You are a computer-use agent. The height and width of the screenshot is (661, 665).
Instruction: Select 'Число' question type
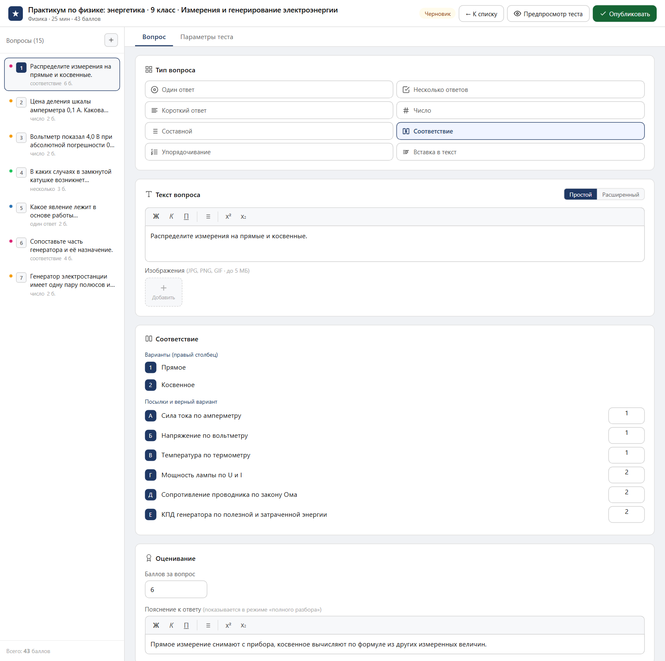click(x=520, y=110)
